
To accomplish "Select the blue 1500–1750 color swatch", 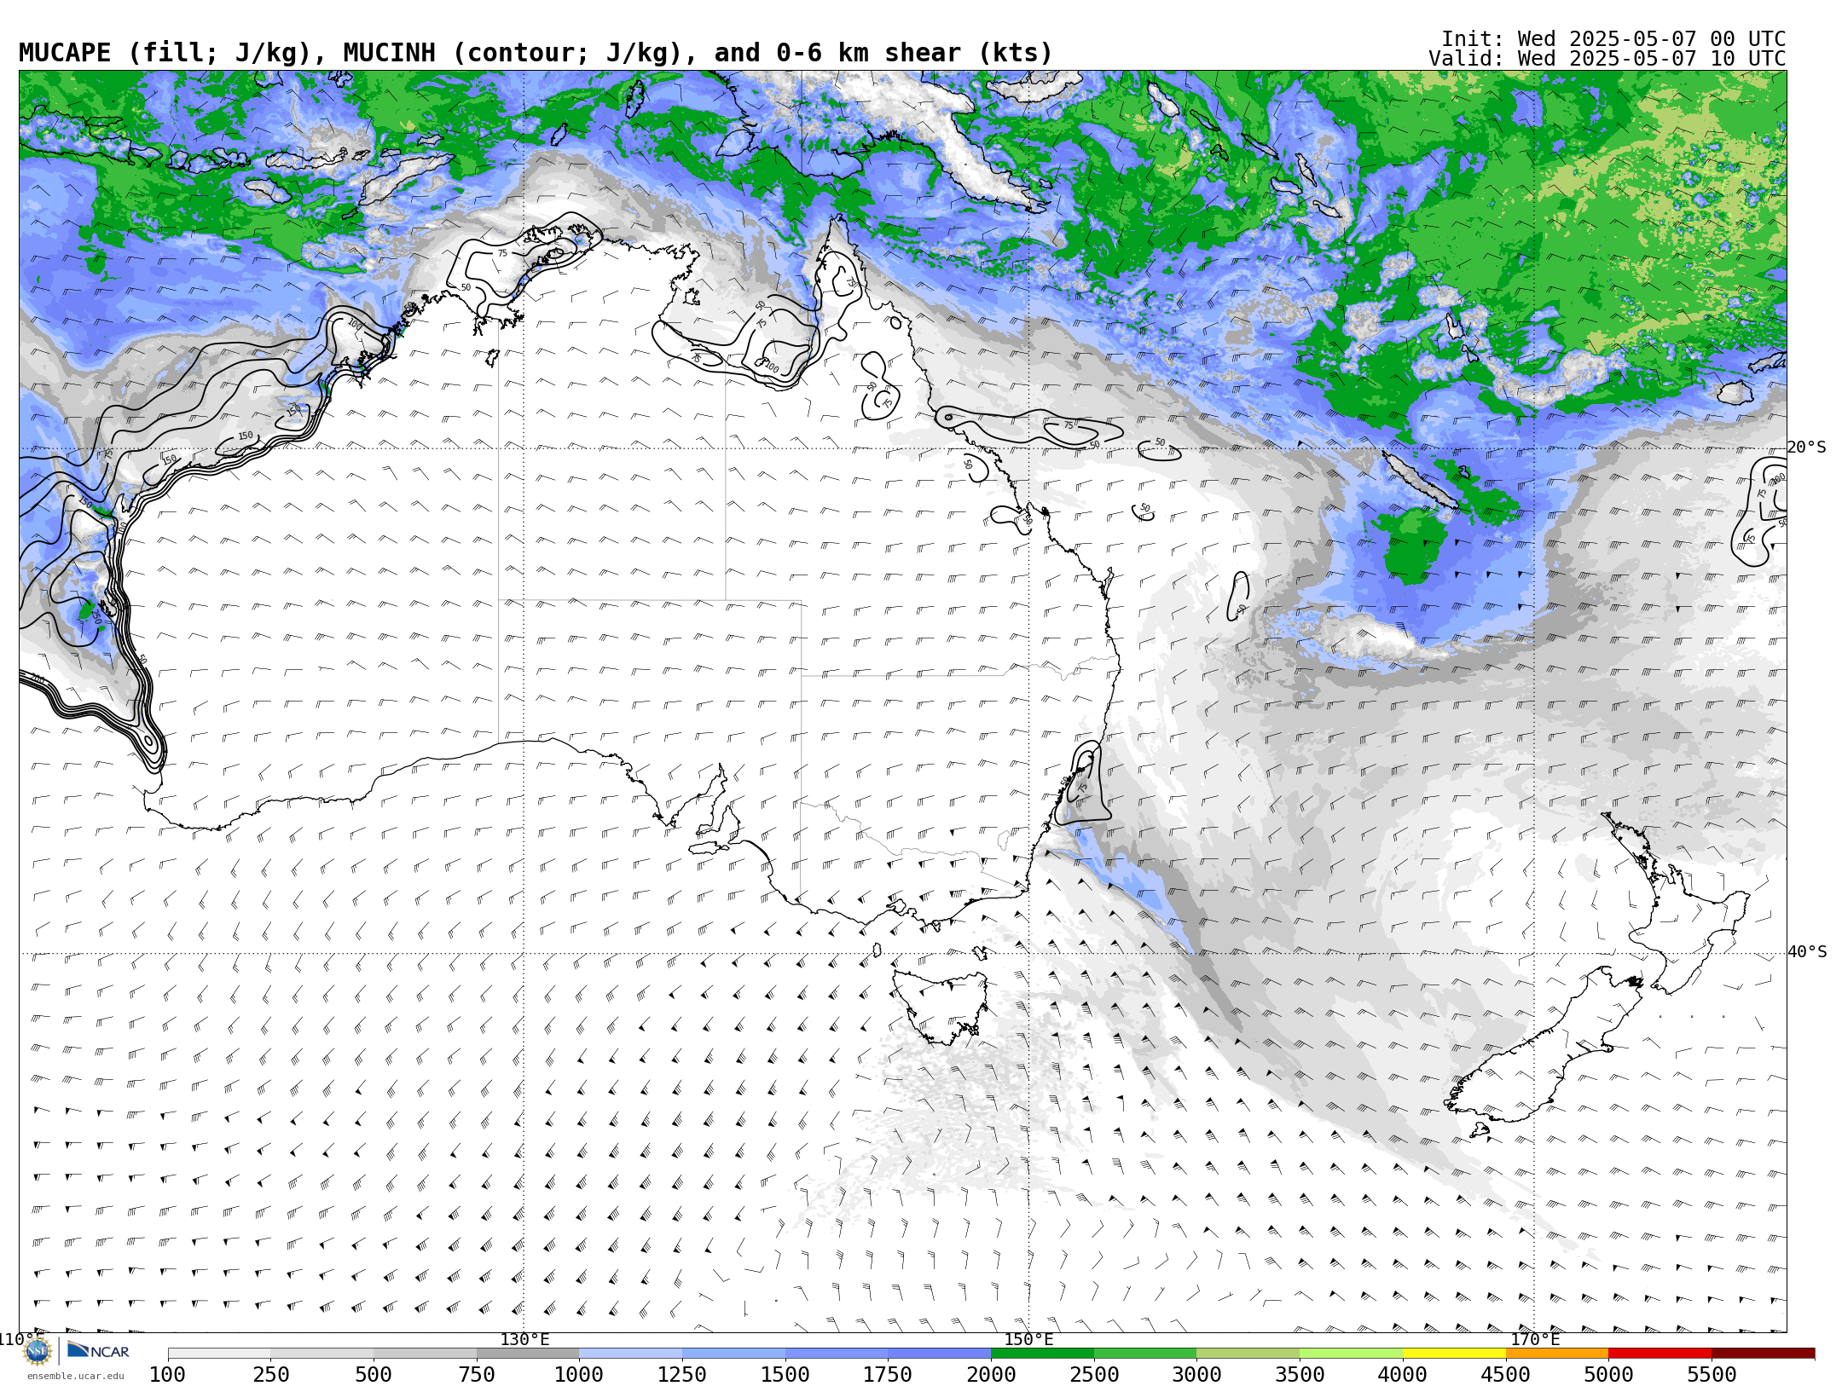I will pyautogui.click(x=837, y=1354).
